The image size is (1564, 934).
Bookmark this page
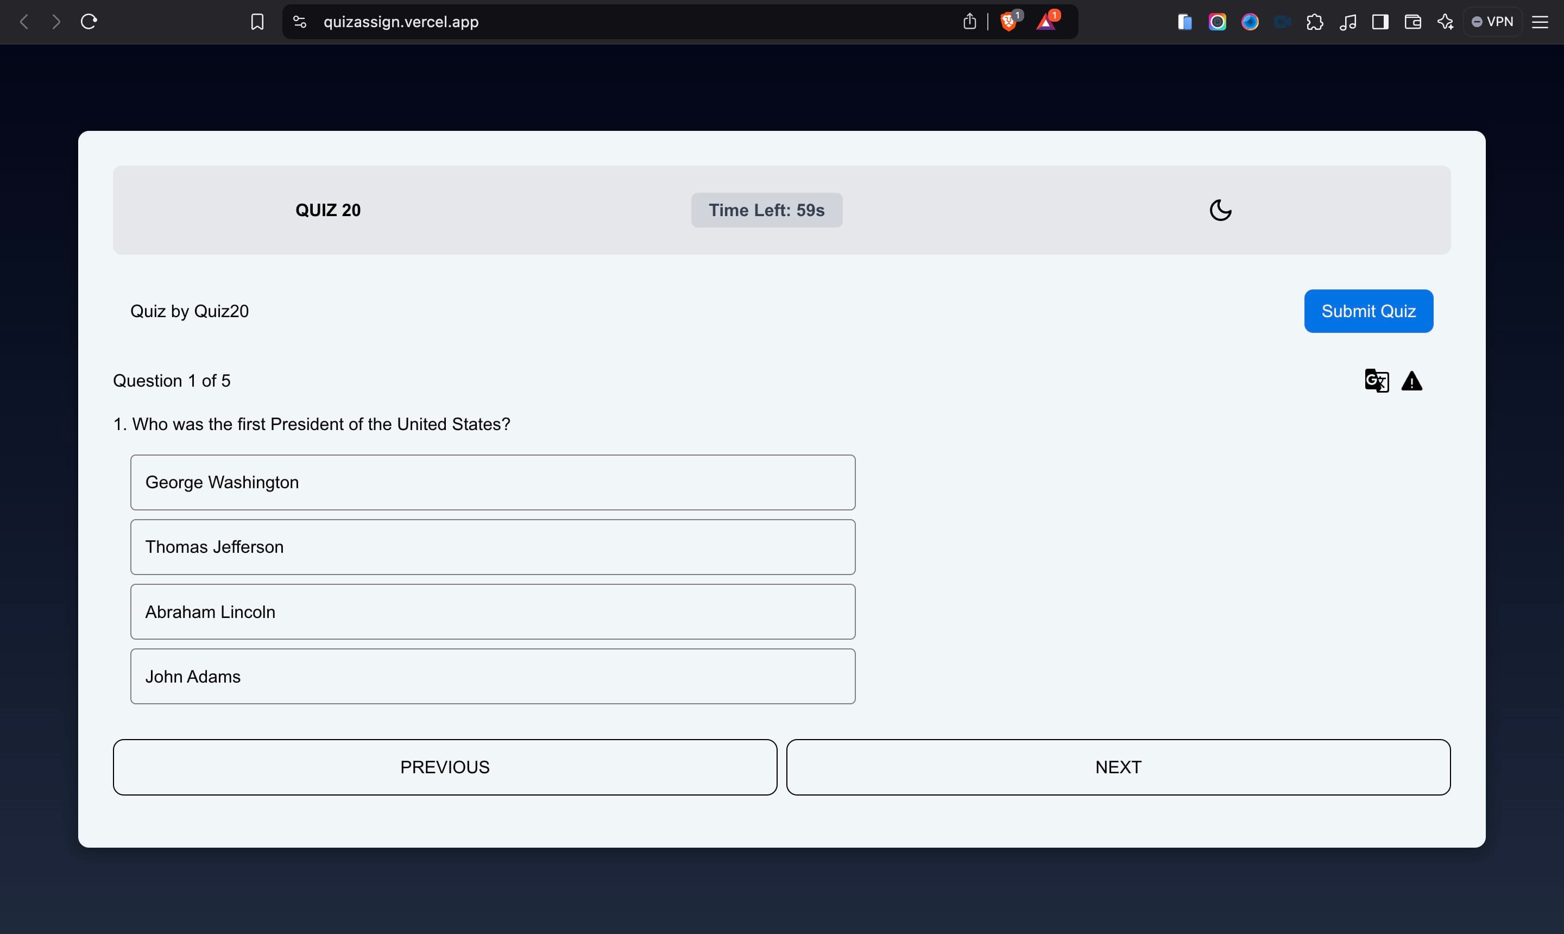point(257,22)
